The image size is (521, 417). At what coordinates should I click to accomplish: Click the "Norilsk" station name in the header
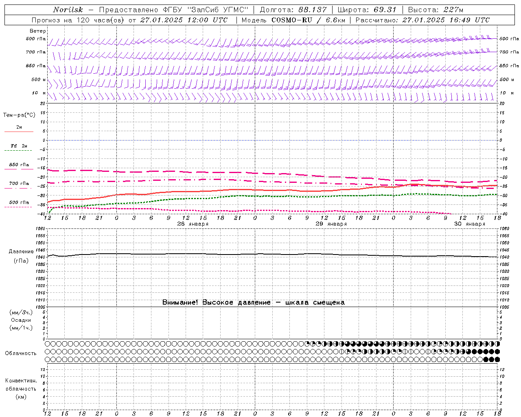[68, 10]
